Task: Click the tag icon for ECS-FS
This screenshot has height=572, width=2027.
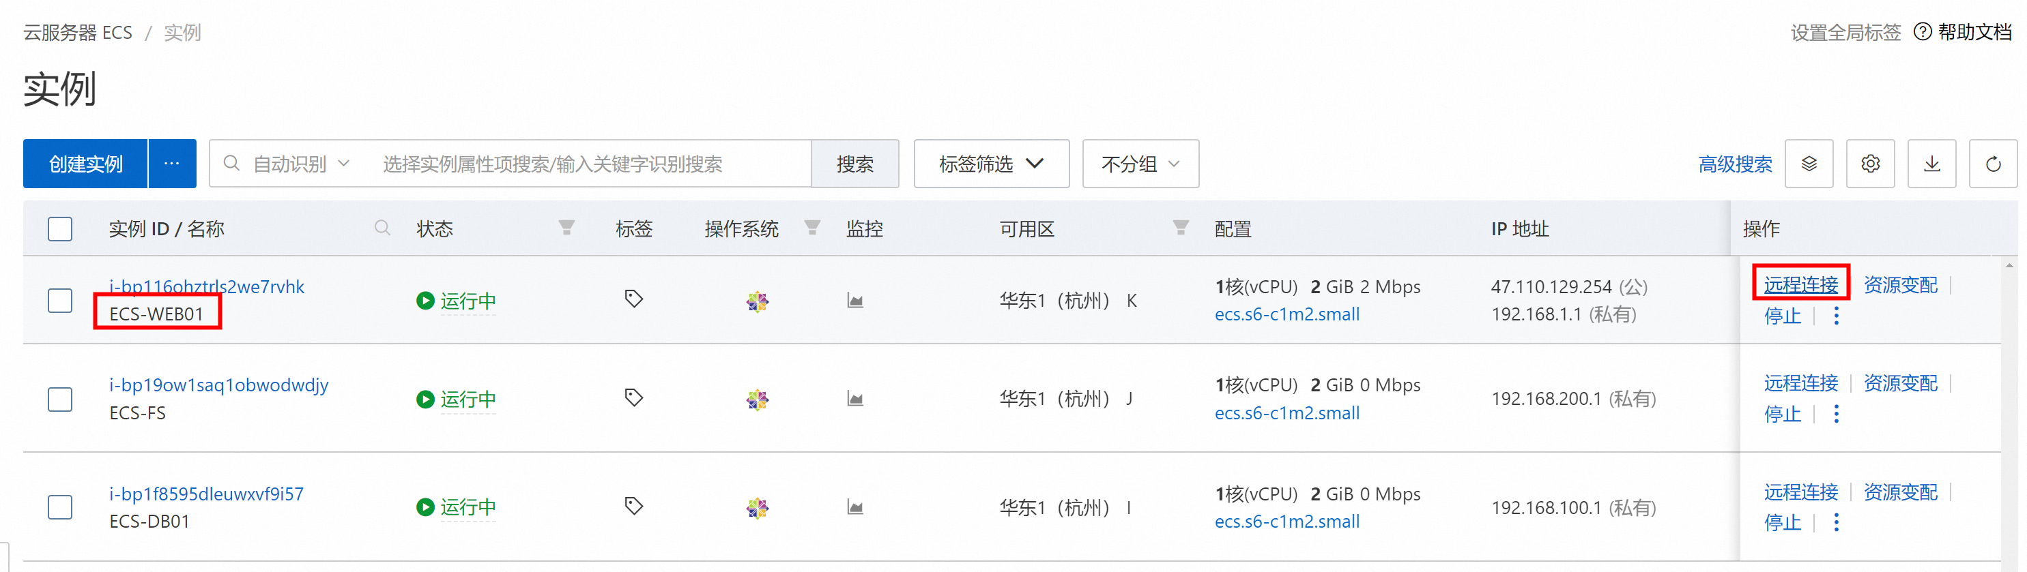Action: click(x=633, y=397)
